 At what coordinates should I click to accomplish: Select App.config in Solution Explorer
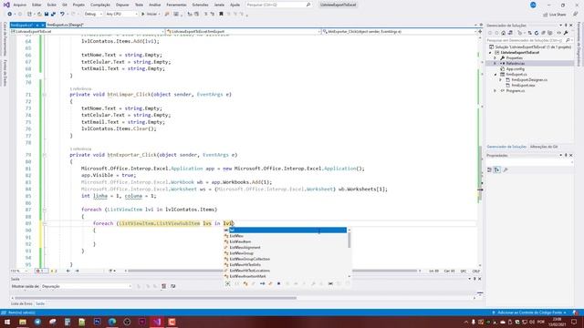tap(515, 69)
